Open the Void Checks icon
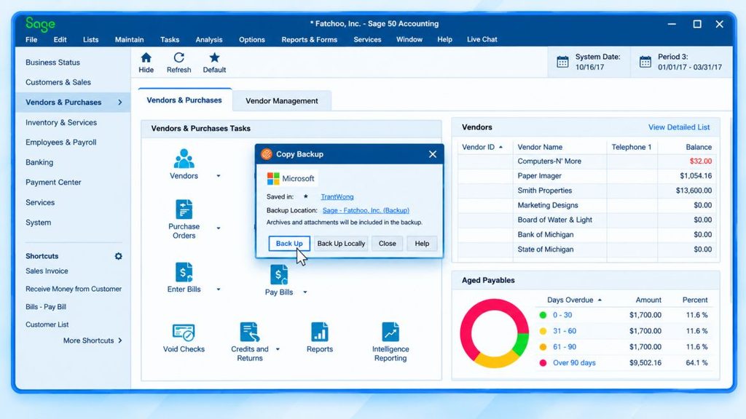Viewport: 746px width, 419px height. [184, 332]
